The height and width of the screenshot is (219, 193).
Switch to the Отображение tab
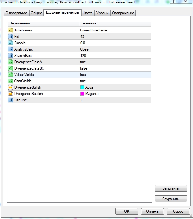tap(123, 13)
